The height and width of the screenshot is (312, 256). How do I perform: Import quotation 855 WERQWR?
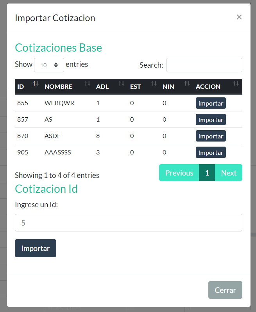point(211,104)
